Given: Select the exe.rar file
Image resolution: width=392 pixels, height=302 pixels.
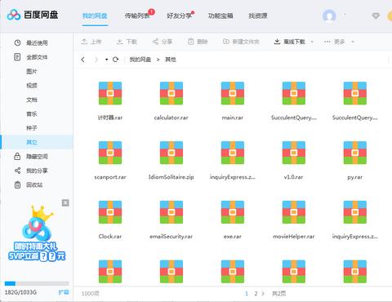Looking at the screenshot, I should tap(233, 220).
